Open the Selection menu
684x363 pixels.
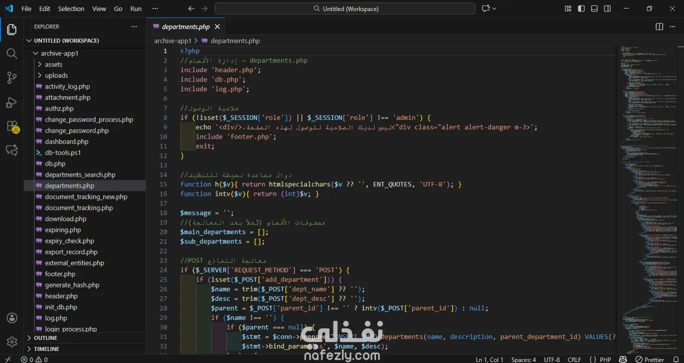tap(71, 9)
